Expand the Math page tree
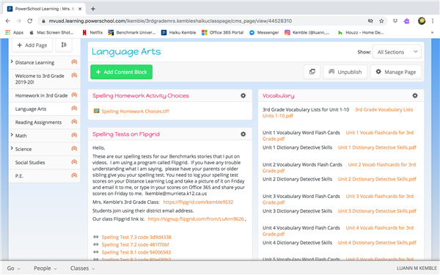The width and height of the screenshot is (440, 275). (12, 135)
